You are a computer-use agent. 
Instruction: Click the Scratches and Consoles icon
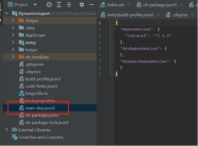[15, 137]
